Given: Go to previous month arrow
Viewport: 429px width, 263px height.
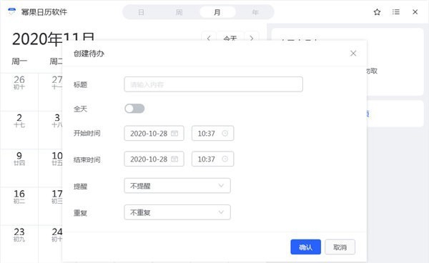Looking at the screenshot, I should pyautogui.click(x=209, y=38).
